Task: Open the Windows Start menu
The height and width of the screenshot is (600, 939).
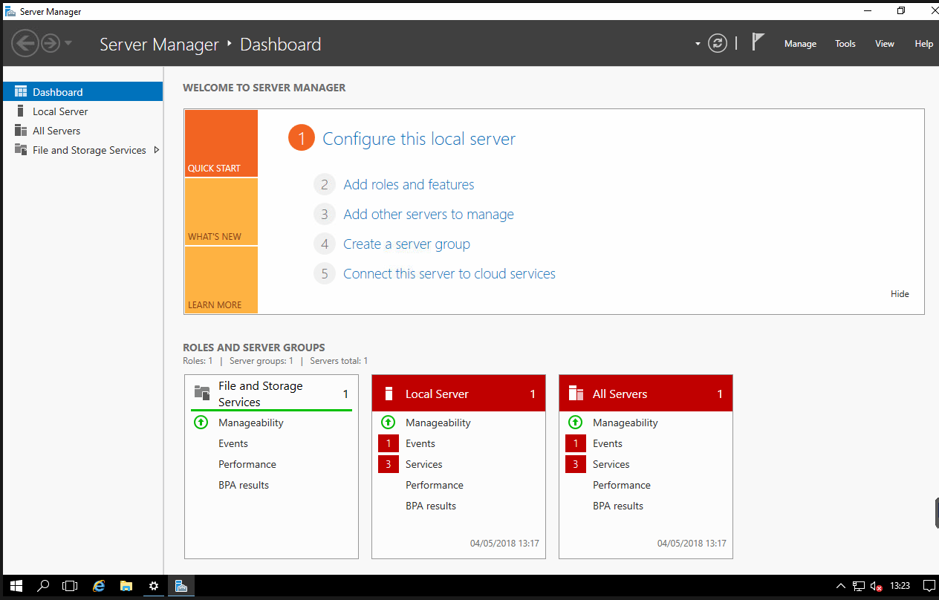Action: coord(16,586)
